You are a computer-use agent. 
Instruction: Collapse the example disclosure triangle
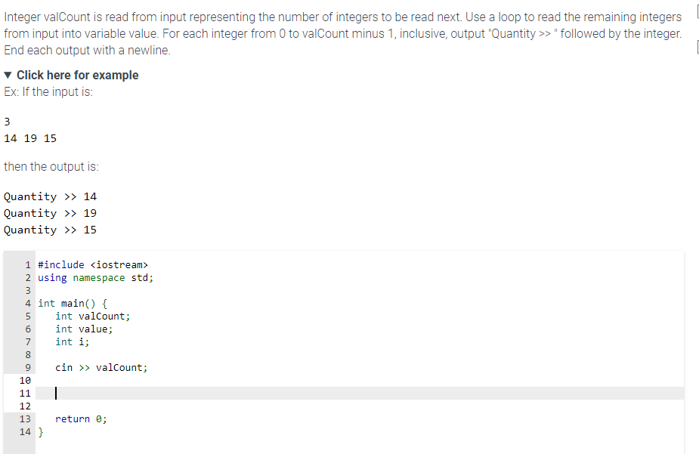pyautogui.click(x=8, y=75)
